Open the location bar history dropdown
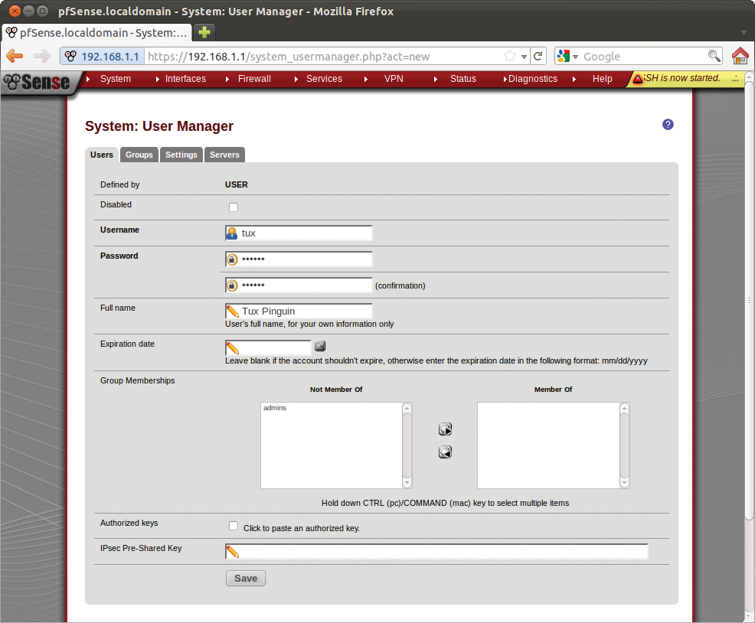 (522, 56)
